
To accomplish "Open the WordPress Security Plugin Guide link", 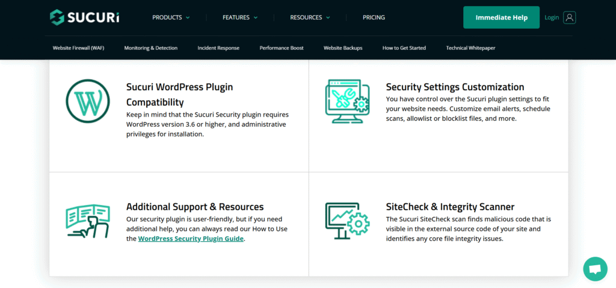I will point(191,239).
